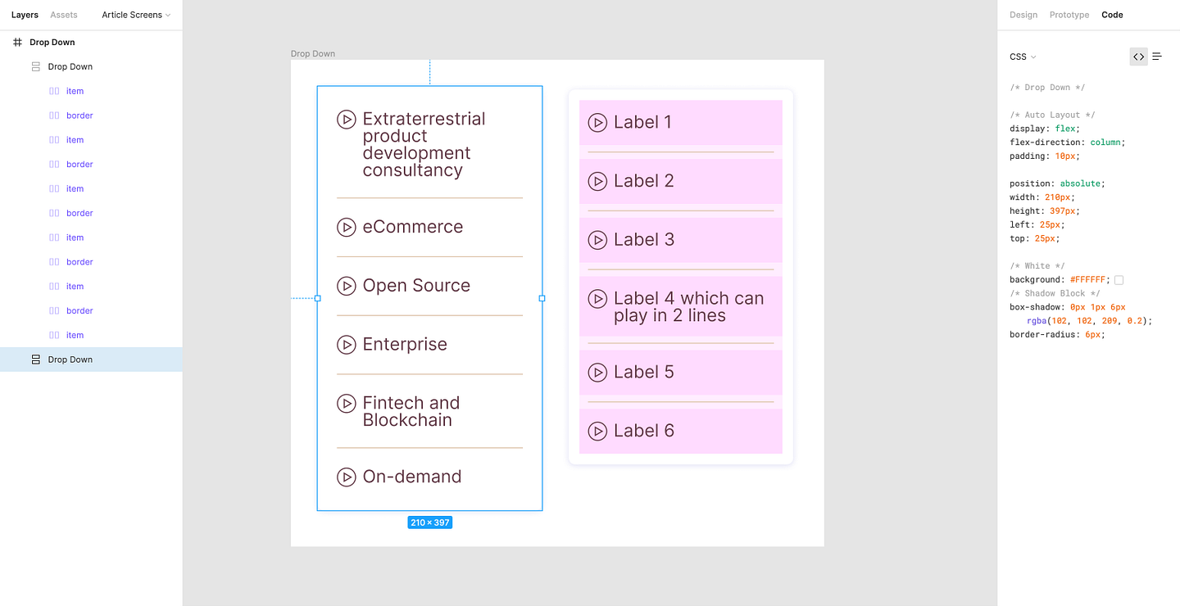Open the Assets tab
1180x606 pixels.
(64, 15)
